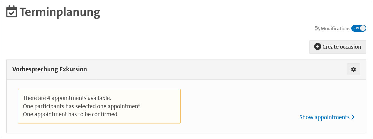Click the Modifications label text

(335, 29)
